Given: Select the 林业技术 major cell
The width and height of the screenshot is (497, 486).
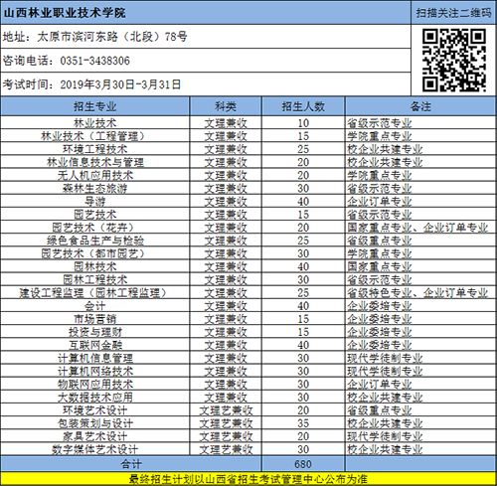Looking at the screenshot, I should click(x=95, y=123).
